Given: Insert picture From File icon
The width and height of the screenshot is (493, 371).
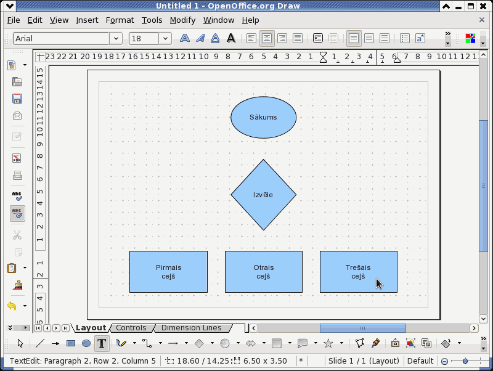Looking at the screenshot, I should [x=410, y=343].
